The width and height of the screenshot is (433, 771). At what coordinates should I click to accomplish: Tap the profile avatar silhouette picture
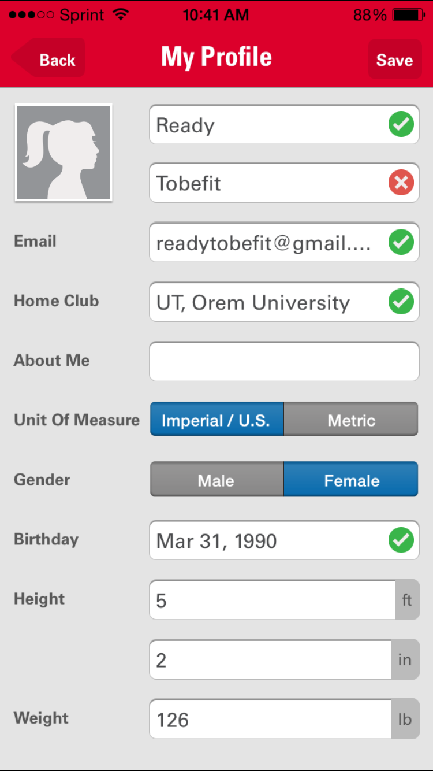[64, 153]
